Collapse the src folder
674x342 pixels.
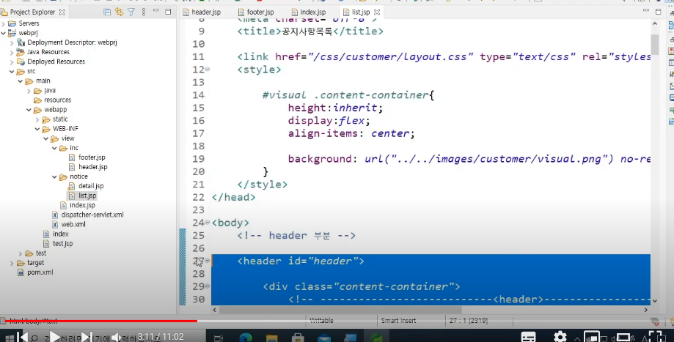tap(12, 71)
